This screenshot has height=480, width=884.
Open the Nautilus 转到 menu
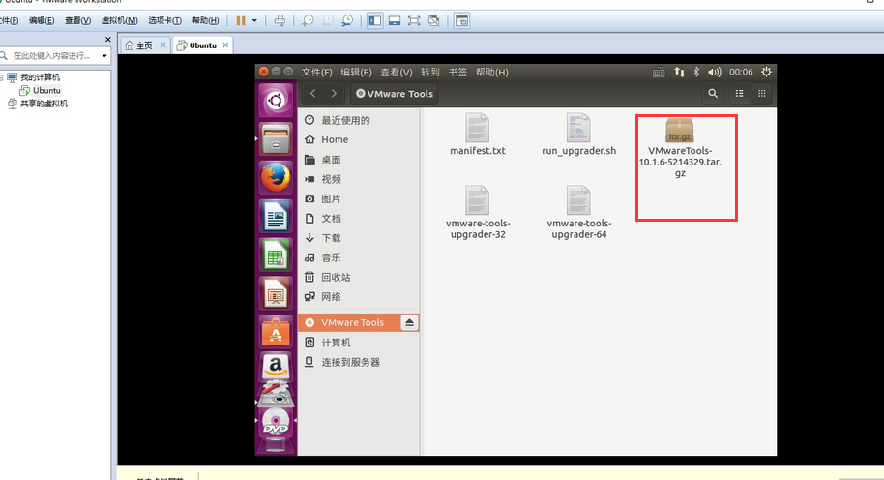(x=429, y=73)
